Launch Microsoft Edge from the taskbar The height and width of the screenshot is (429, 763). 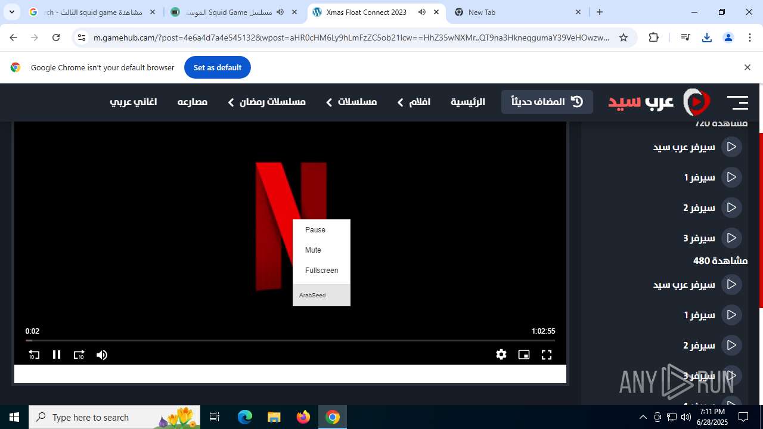pyautogui.click(x=245, y=417)
